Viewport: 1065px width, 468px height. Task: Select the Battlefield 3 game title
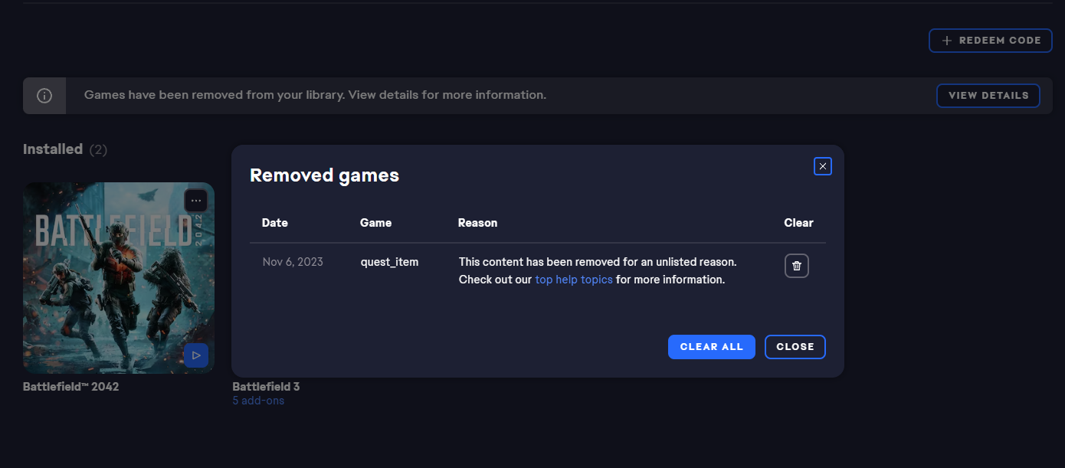coord(266,386)
